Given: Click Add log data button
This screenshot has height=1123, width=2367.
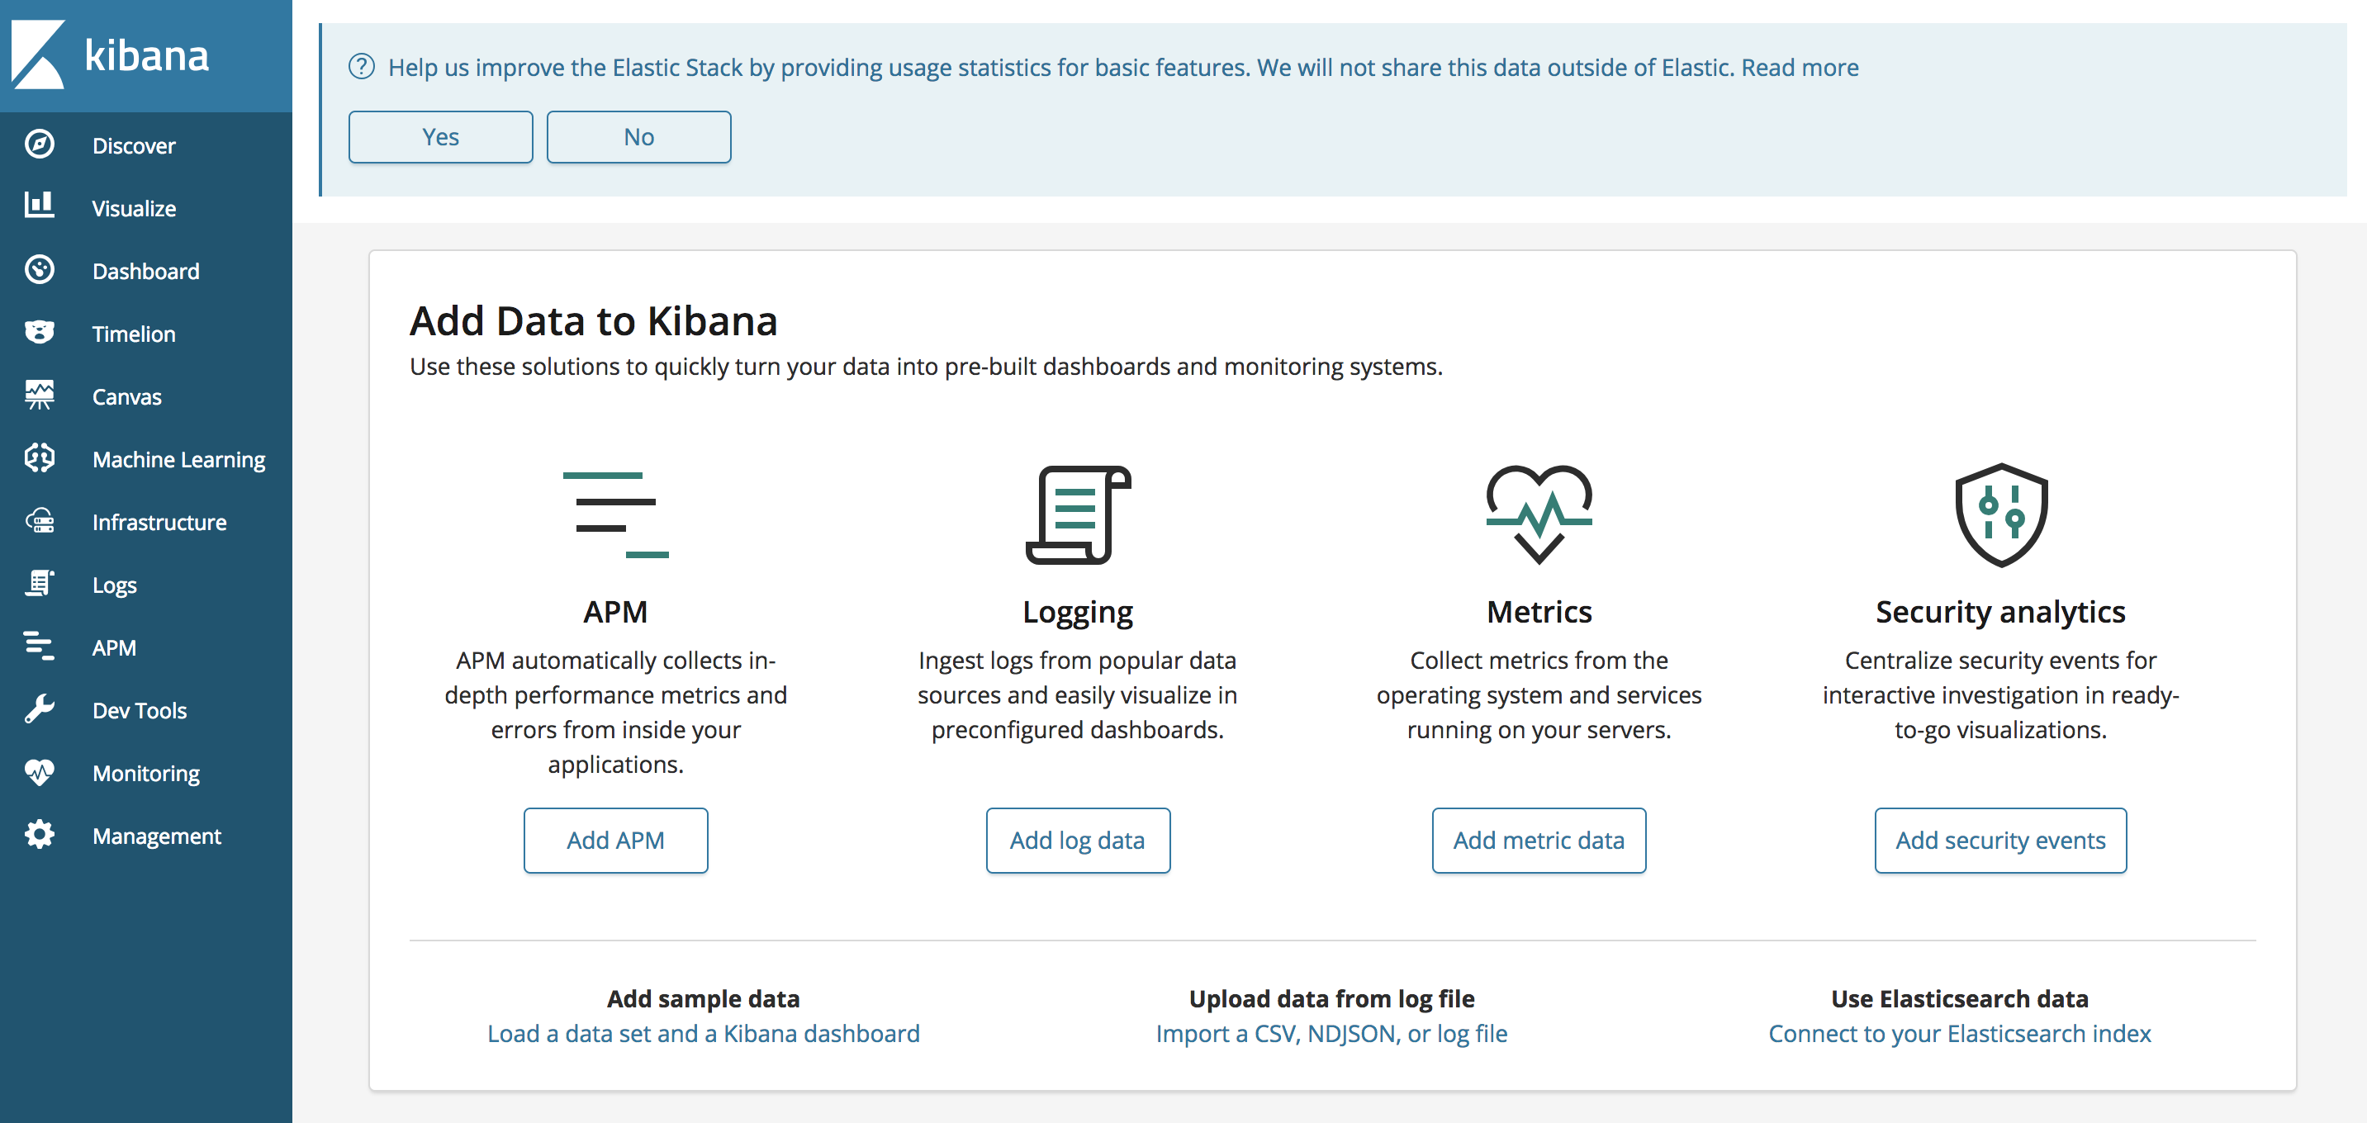Looking at the screenshot, I should 1078,839.
